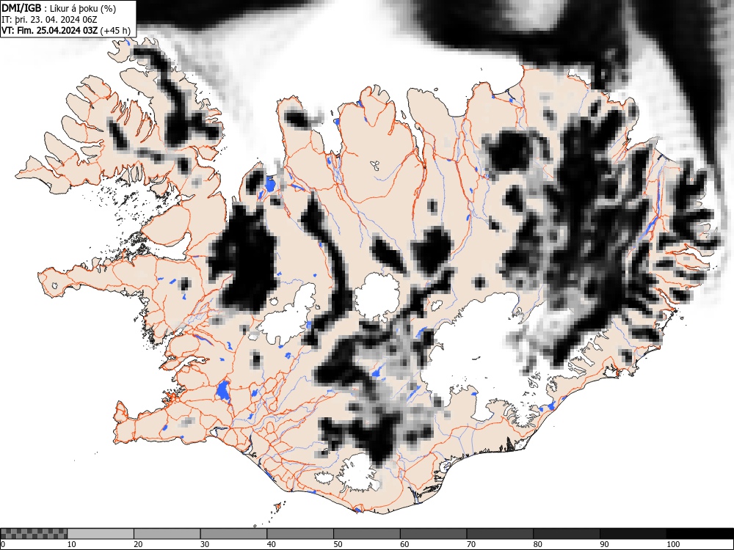Click the '50' scale label
Image resolution: width=734 pixels, height=550 pixels.
[x=338, y=544]
